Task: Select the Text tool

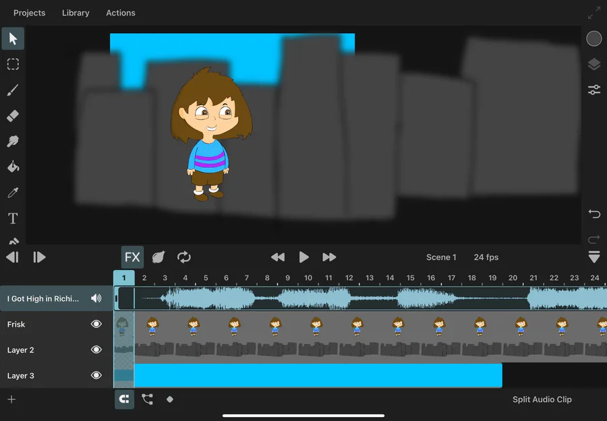Action: click(x=13, y=218)
